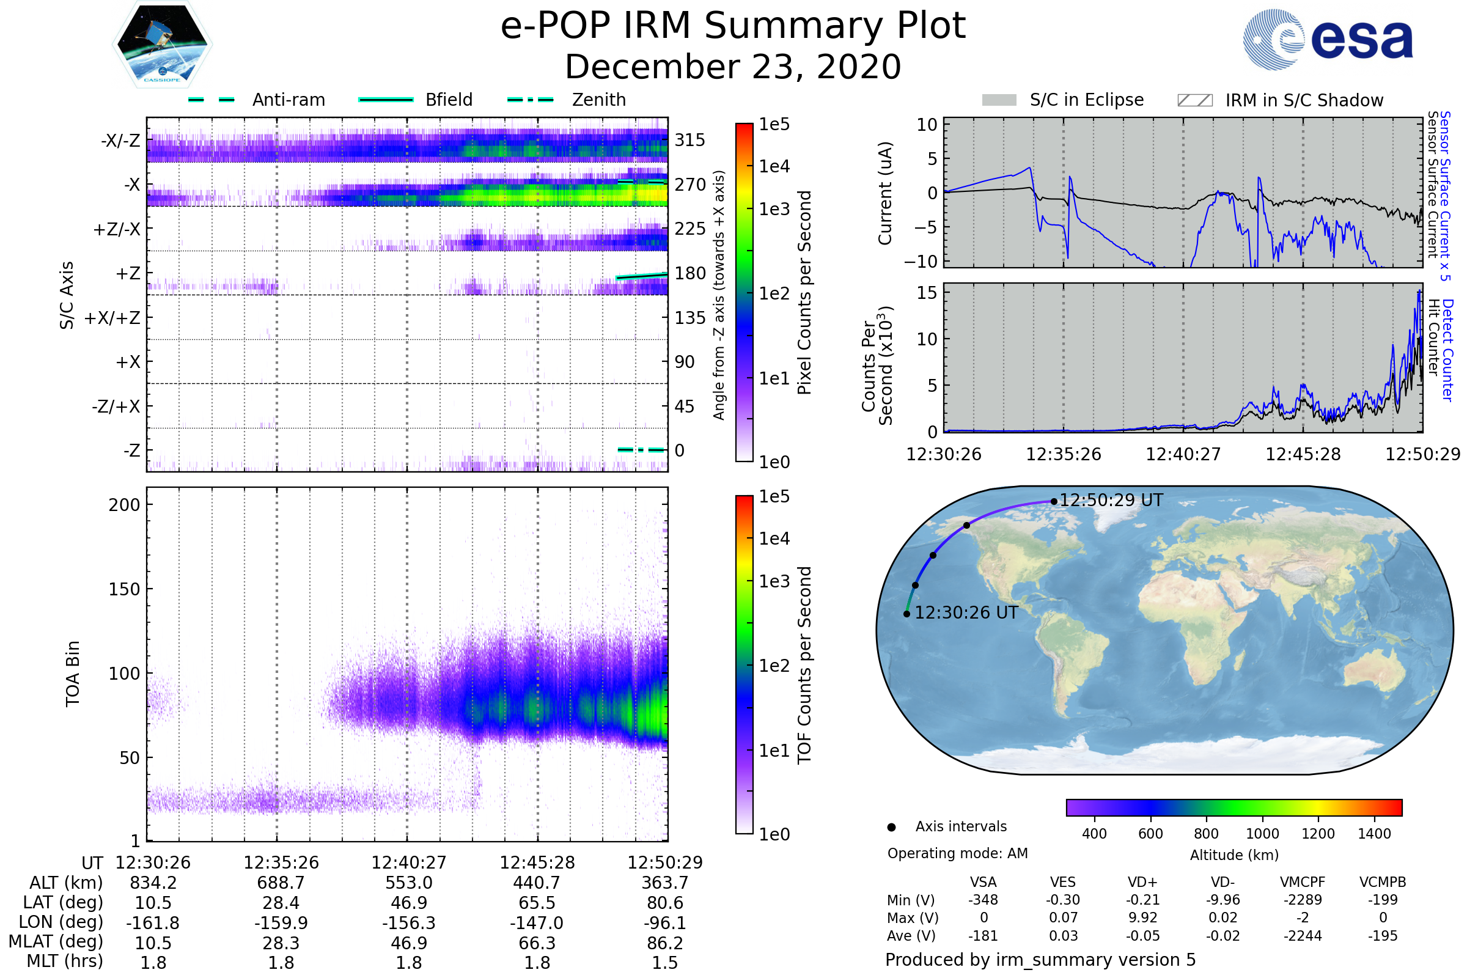Click the VMCPF voltage column header
The height and width of the screenshot is (978, 1467).
coord(1303,882)
